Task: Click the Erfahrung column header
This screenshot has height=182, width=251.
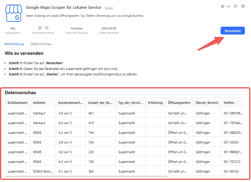Action: pyautogui.click(x=155, y=103)
